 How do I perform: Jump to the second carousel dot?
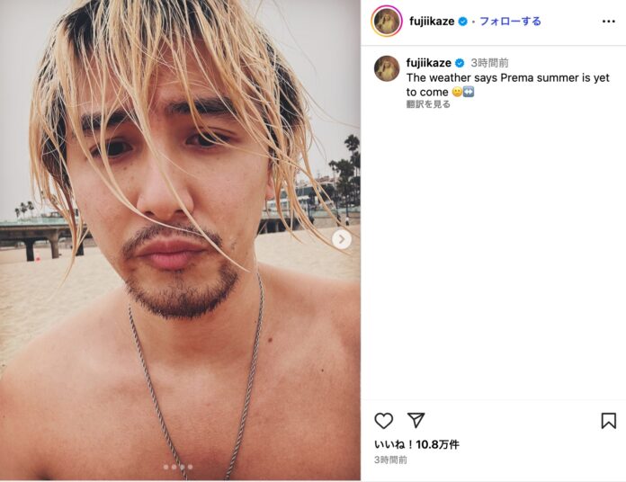click(x=174, y=467)
